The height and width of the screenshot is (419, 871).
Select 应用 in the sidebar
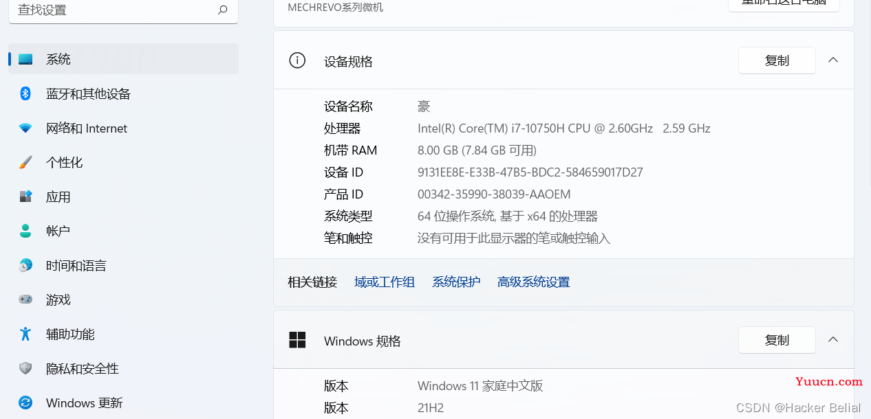124,196
